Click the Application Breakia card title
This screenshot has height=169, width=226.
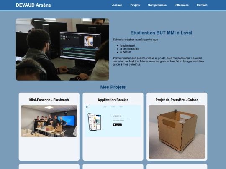(x=113, y=100)
